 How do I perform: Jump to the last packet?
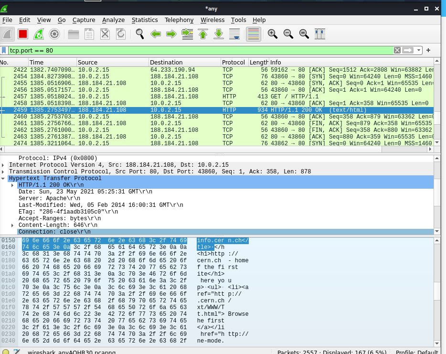(x=219, y=34)
